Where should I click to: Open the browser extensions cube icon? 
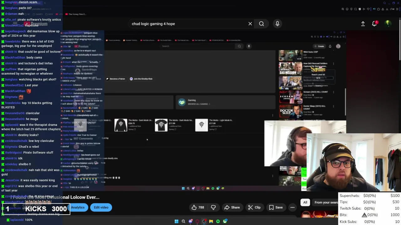click(378, 9)
